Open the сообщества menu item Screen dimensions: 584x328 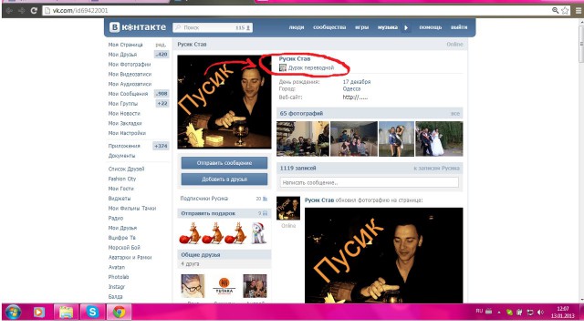pyautogui.click(x=329, y=27)
